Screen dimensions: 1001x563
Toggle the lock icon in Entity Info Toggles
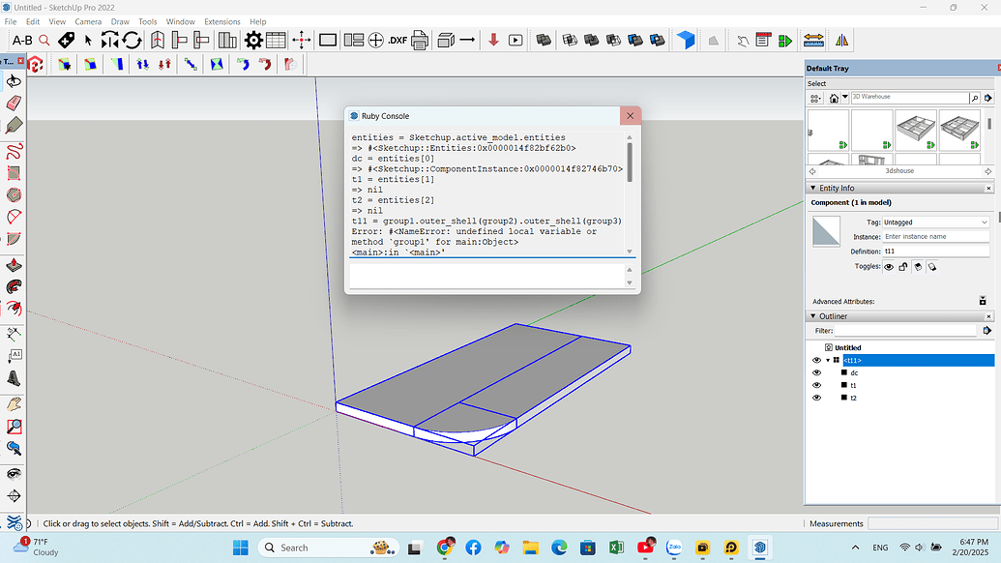coord(903,267)
